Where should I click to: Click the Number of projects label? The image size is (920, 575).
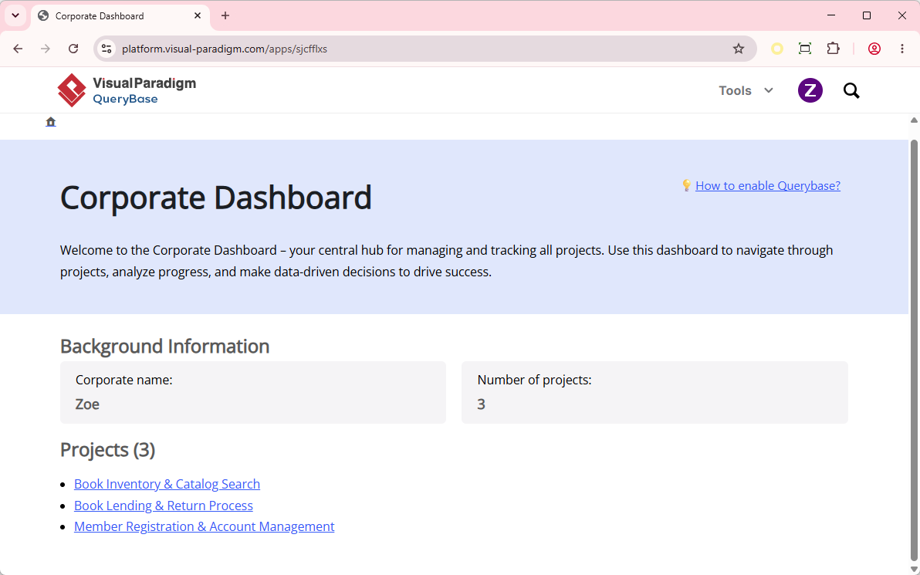534,381
